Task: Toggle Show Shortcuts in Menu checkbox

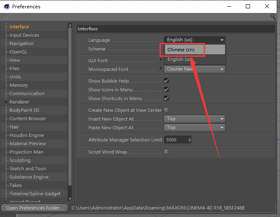Action: tap(166, 98)
